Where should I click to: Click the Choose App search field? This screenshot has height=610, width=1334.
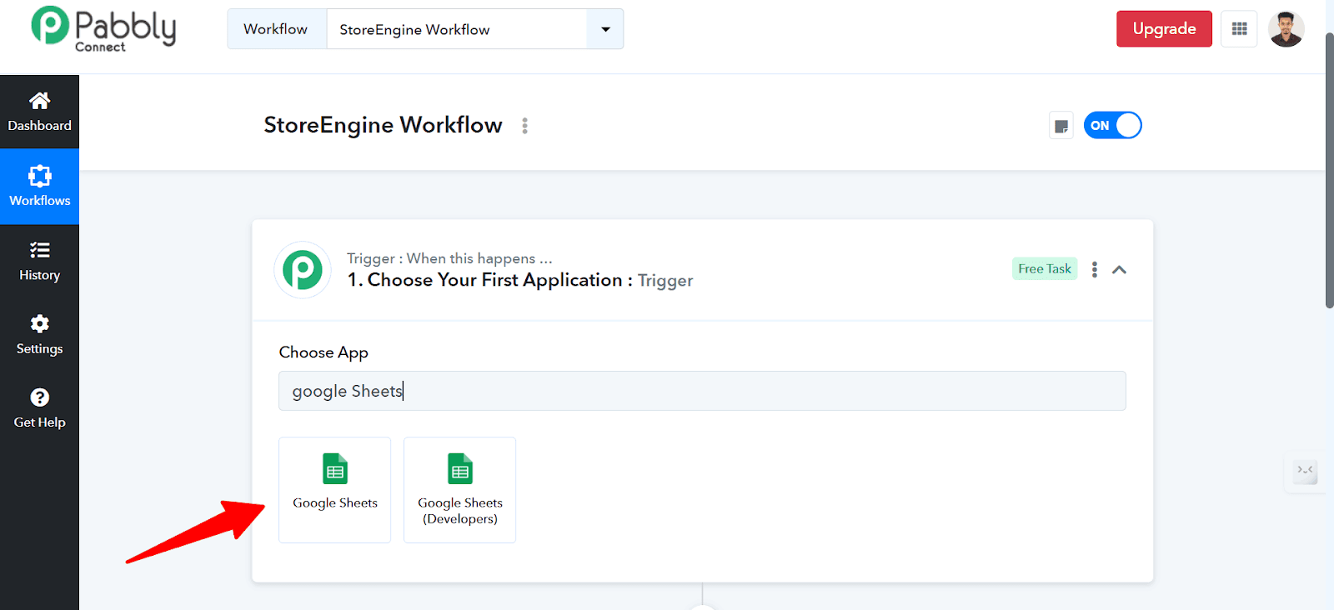[x=702, y=391]
